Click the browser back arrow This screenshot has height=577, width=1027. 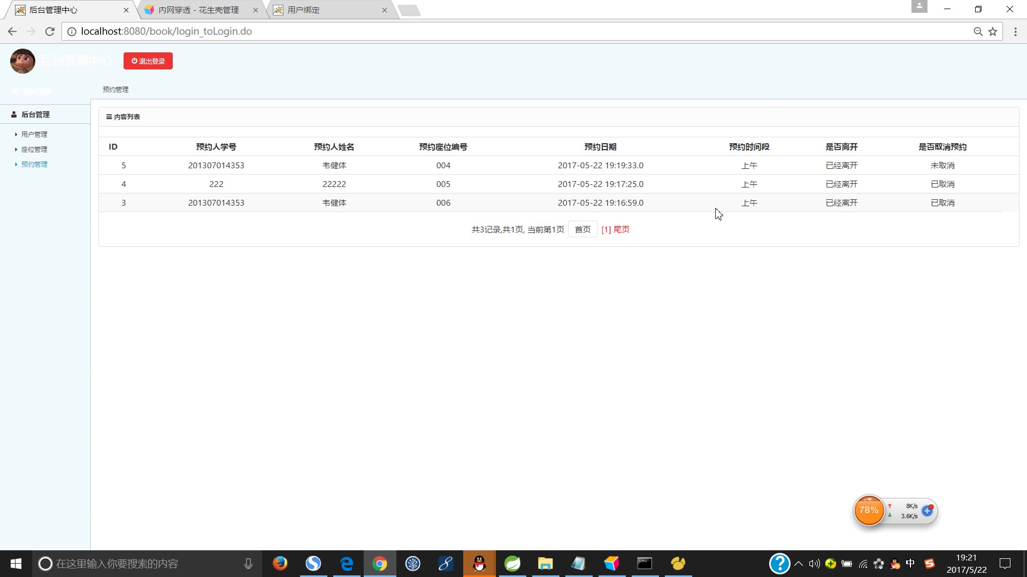[x=12, y=32]
